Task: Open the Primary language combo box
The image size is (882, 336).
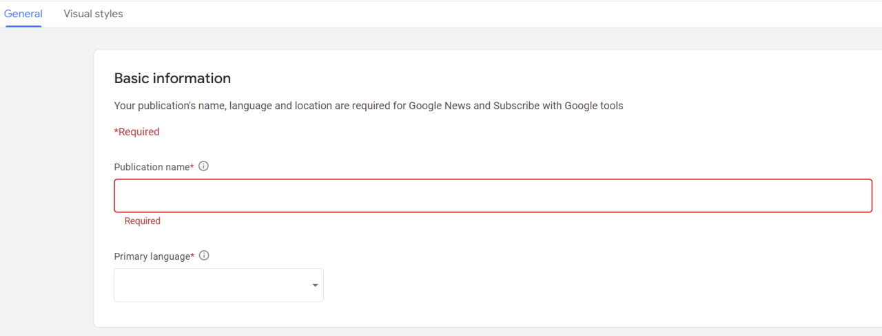Action: 218,285
